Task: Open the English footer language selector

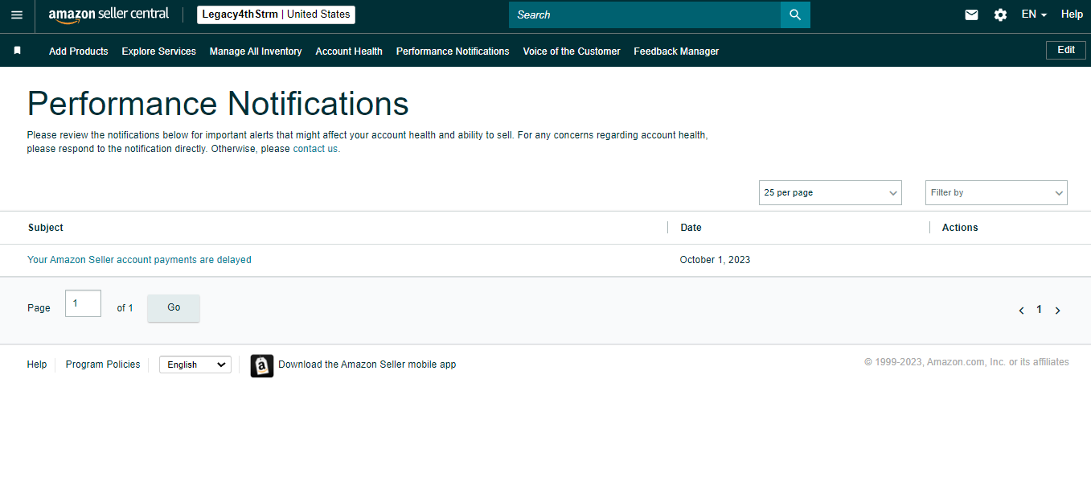Action: (x=195, y=365)
